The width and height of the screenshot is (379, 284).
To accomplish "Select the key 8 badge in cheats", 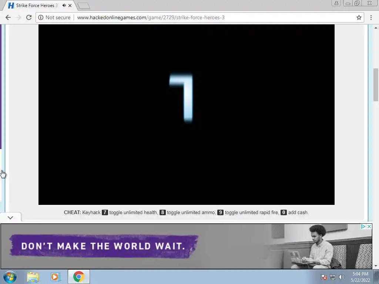I will click(x=163, y=213).
